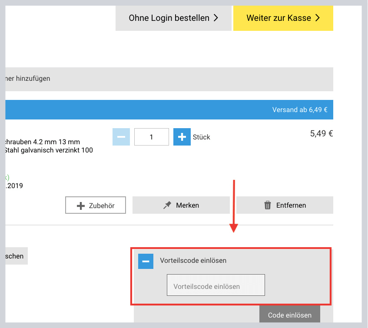368x328 pixels.
Task: Click the blue Versand ab 6,49 € bar
Action: click(169, 109)
